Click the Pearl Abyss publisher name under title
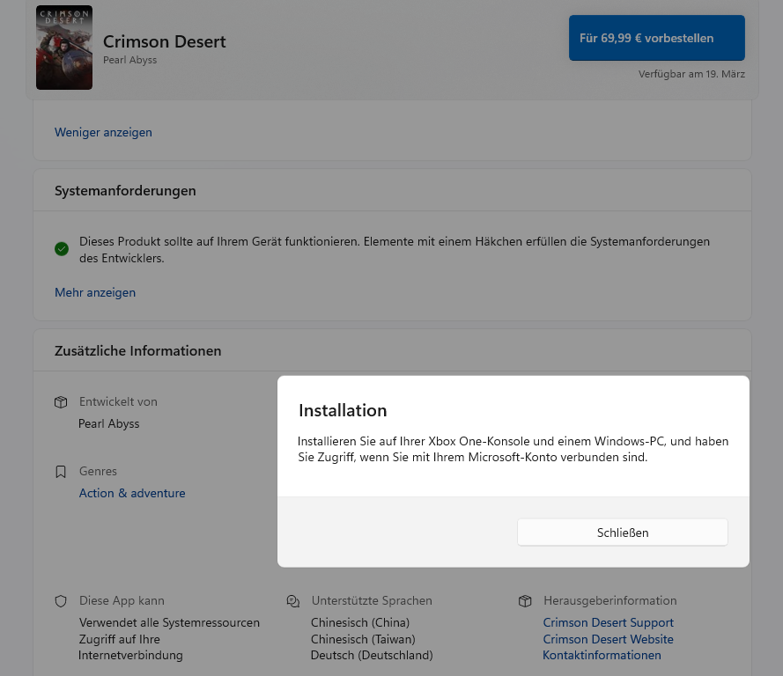 pos(129,60)
